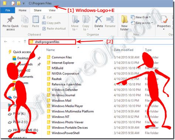Screen dimensions: 175x140
Task: Click the Rename icon
Action: click(x=110, y=19)
